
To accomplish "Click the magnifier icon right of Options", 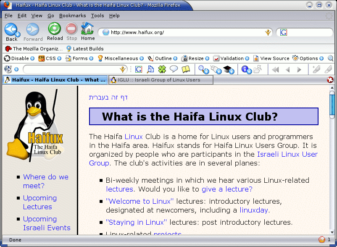I will pyautogui.click(x=330, y=58).
